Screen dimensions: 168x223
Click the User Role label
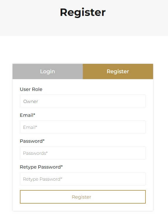(x=31, y=89)
